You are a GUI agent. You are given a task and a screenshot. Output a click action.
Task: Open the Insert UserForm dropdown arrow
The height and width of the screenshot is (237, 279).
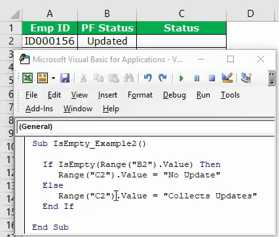pos(53,78)
